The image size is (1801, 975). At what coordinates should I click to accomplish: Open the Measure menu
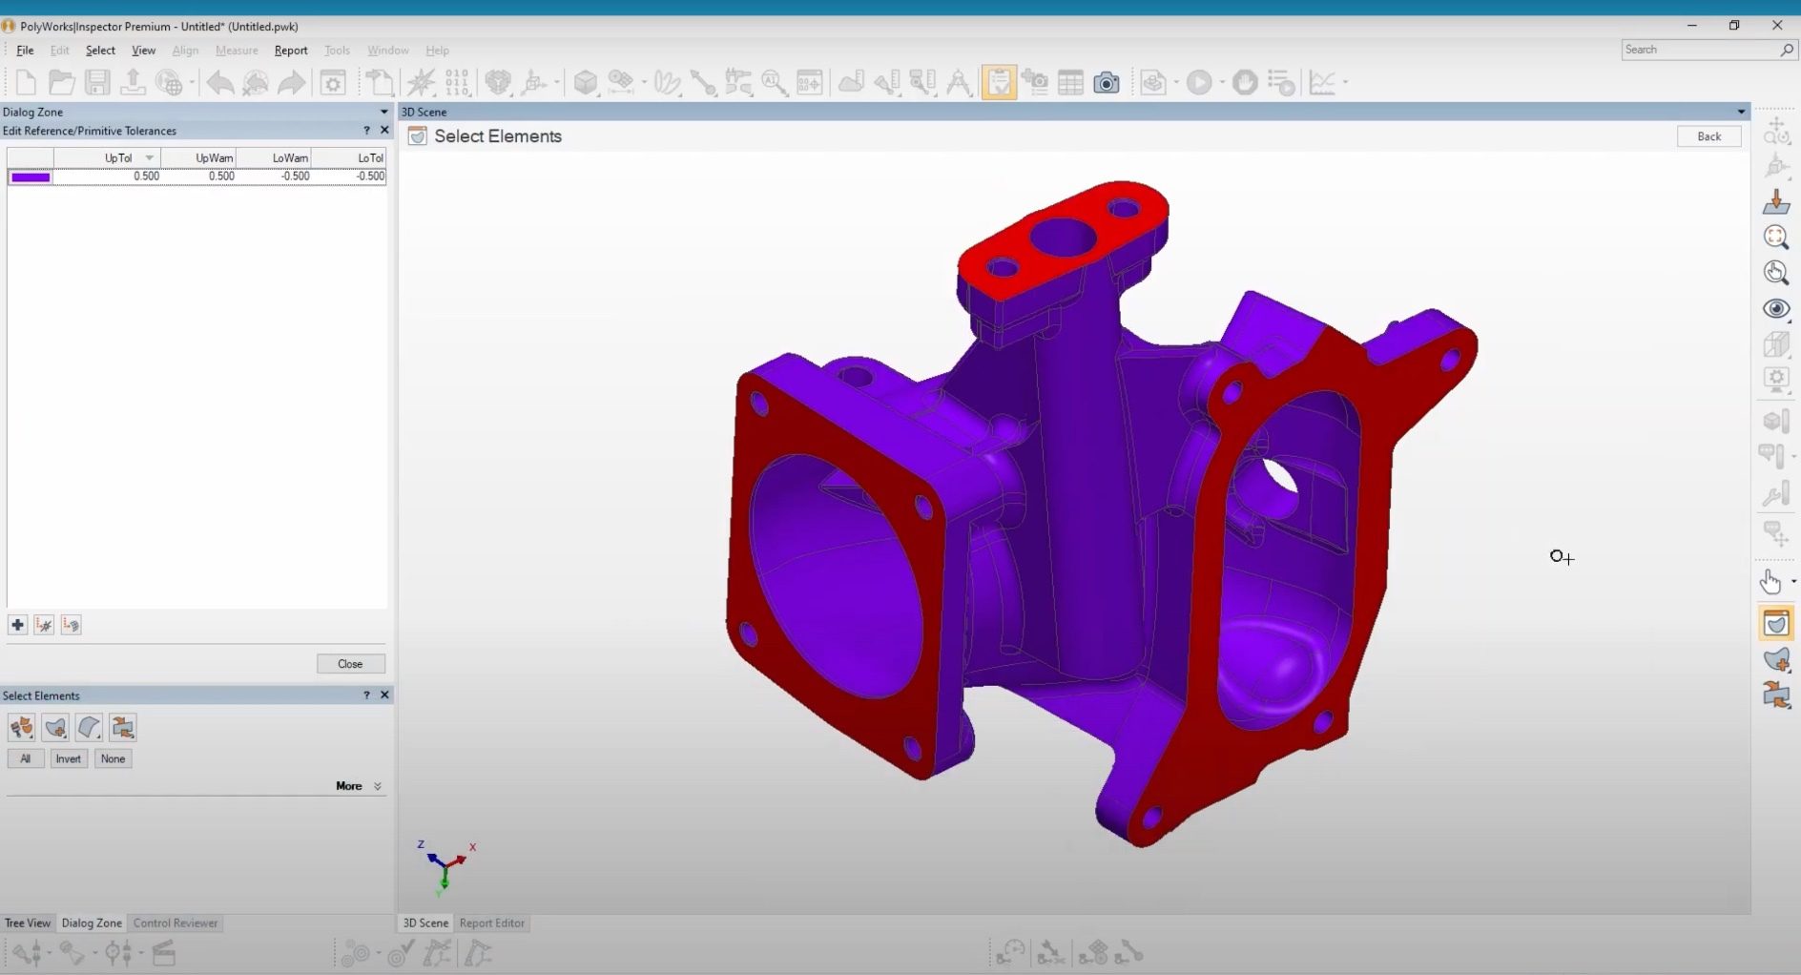(236, 50)
